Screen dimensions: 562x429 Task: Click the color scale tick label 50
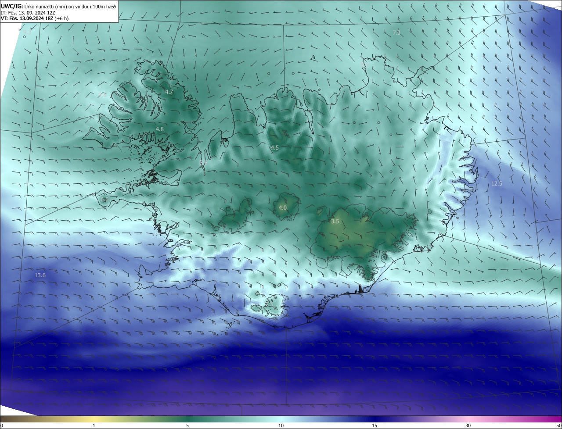tap(558, 425)
